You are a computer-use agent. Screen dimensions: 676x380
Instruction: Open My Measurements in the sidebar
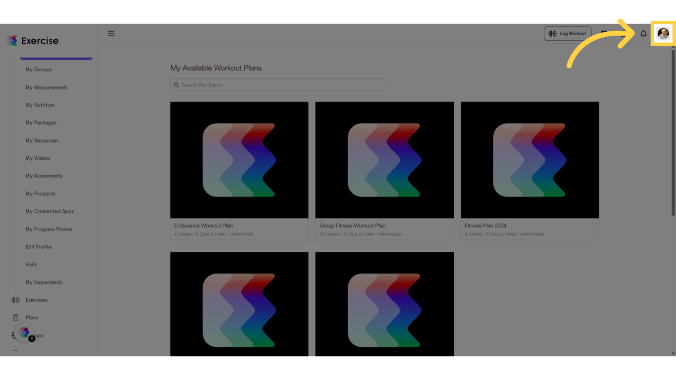coord(47,88)
